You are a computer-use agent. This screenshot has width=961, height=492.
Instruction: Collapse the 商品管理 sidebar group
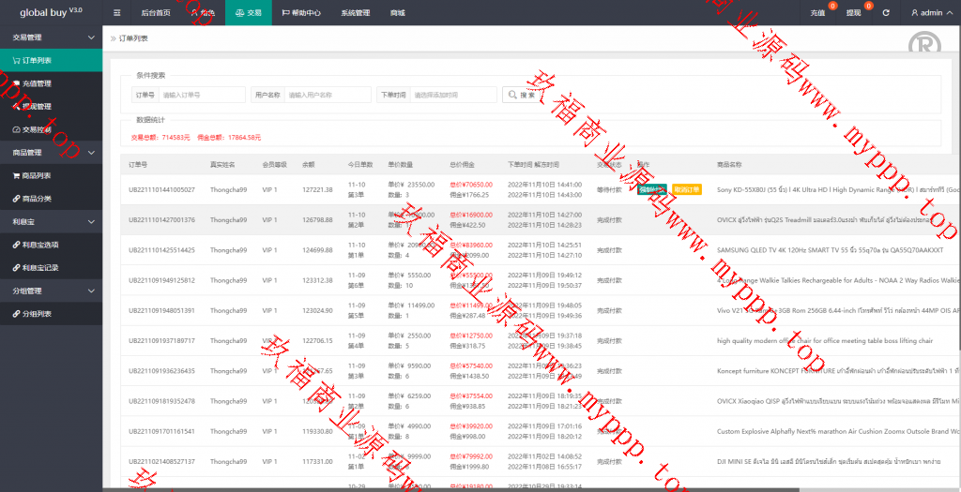click(90, 153)
